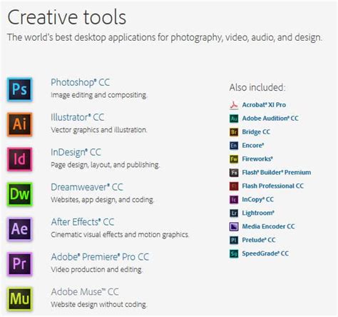Open the After Effects CC link
Image resolution: width=338 pixels, height=317 pixels.
(83, 222)
